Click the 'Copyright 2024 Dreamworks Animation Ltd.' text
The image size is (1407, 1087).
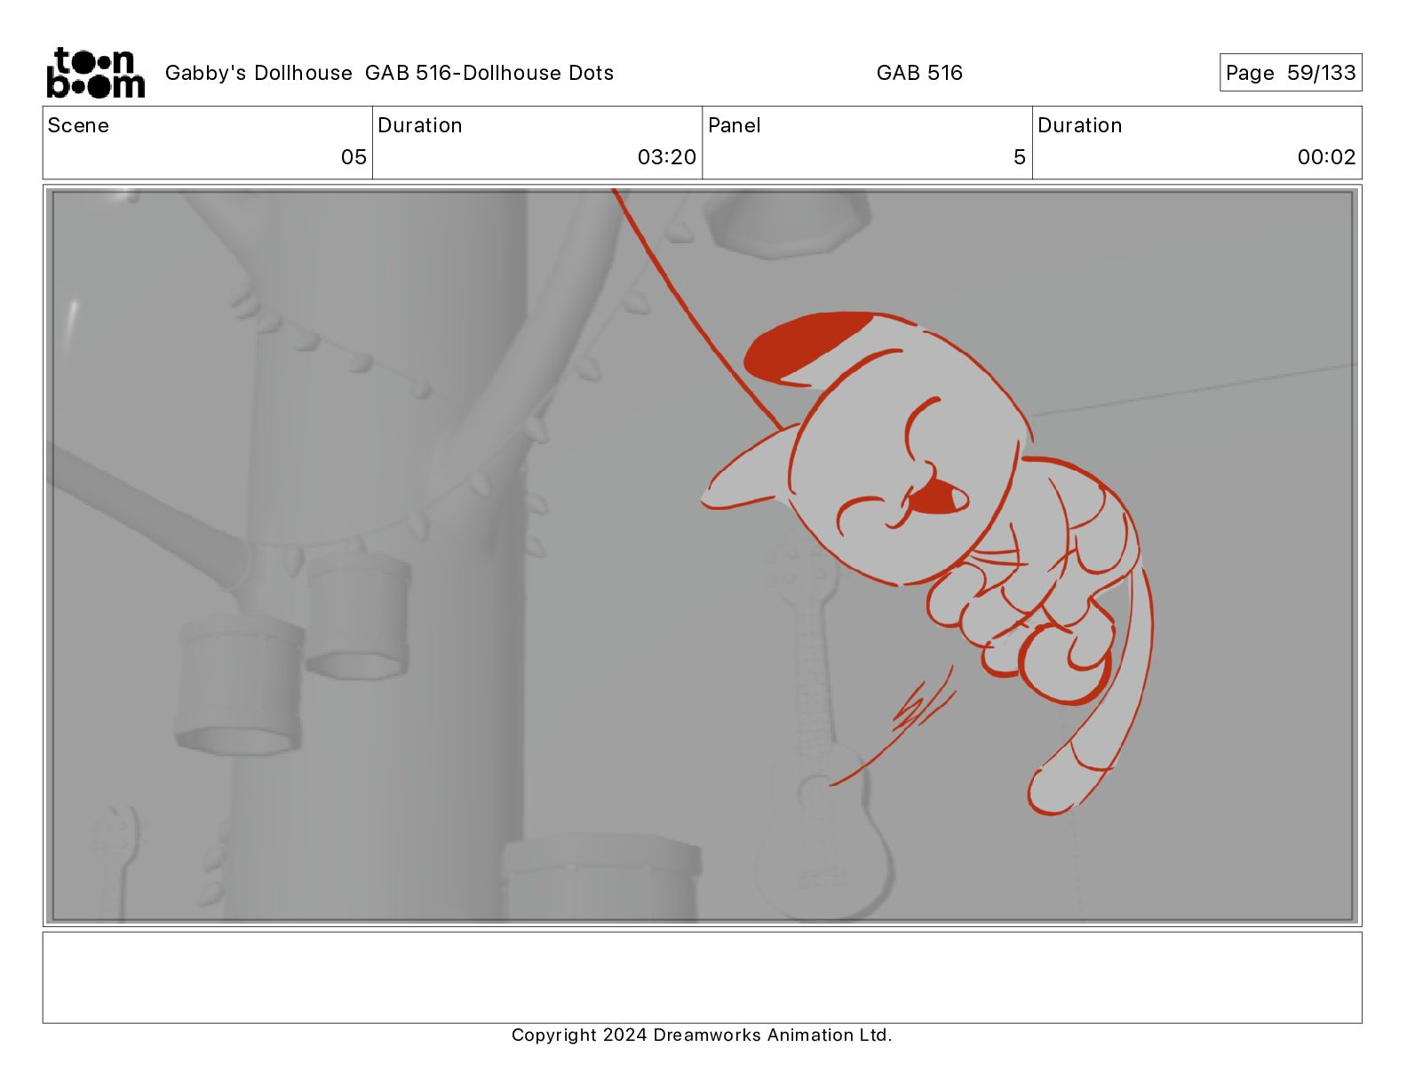point(702,1035)
